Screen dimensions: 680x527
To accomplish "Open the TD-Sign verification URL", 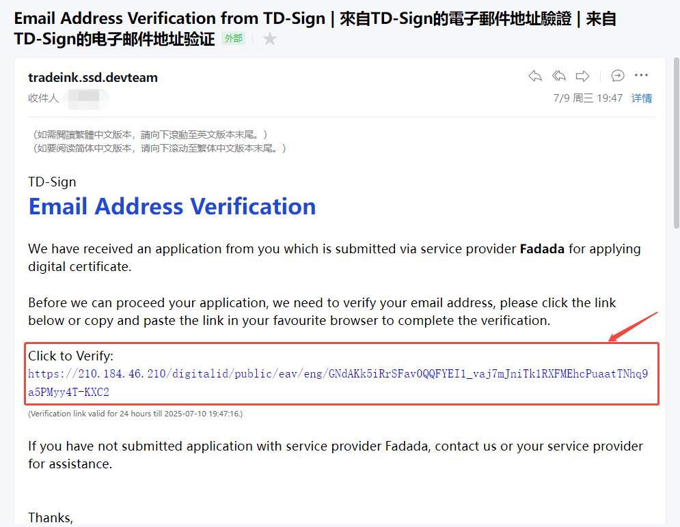I will pos(338,374).
